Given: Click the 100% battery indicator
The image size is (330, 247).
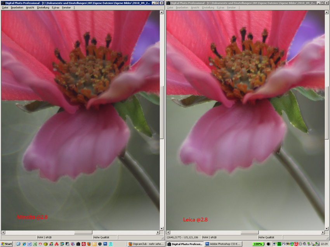Looking at the screenshot, I should (258, 244).
